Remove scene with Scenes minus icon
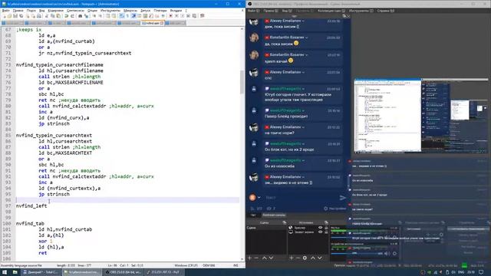Image resolution: width=491 pixels, height=276 pixels. pyautogui.click(x=256, y=258)
